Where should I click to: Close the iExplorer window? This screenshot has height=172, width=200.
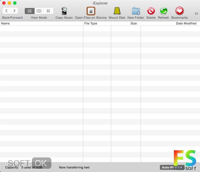tap(4, 3)
